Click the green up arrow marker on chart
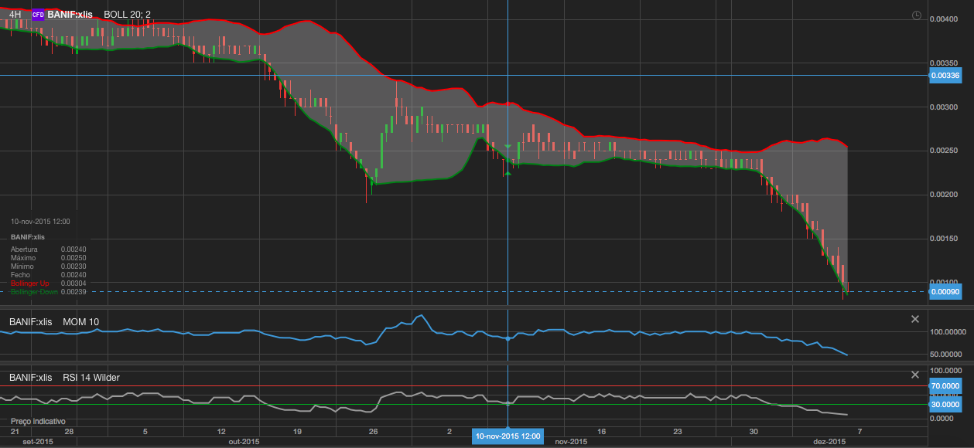The image size is (974, 448). pyautogui.click(x=508, y=174)
